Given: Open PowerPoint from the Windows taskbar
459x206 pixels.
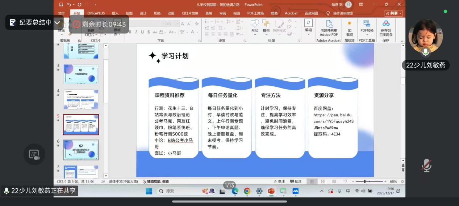Looking at the screenshot, I should pos(271,191).
